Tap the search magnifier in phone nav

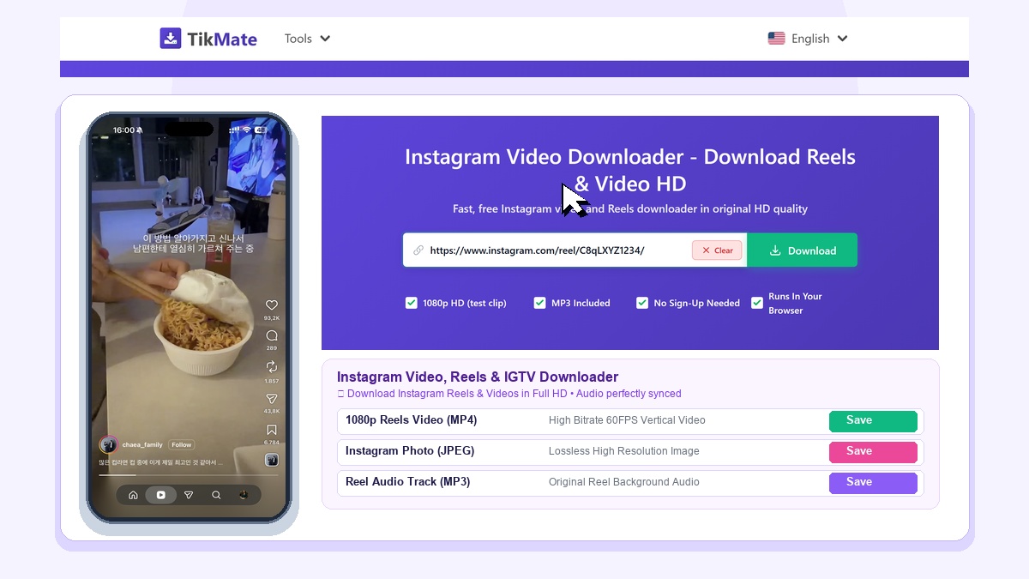[x=216, y=495]
